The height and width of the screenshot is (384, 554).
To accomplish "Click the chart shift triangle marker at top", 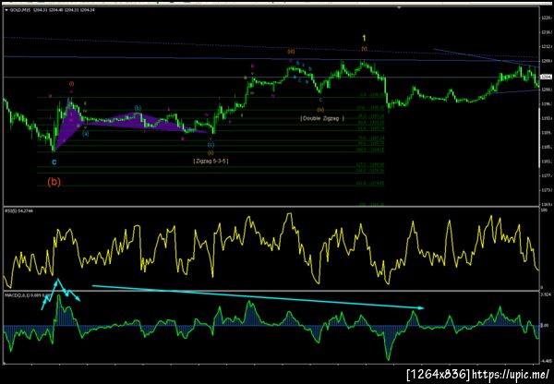I will pos(400,6).
